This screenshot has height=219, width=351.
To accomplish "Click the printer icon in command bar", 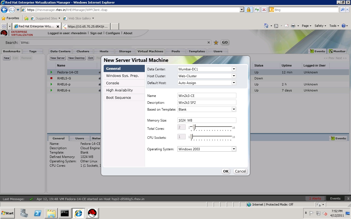I will (x=293, y=26).
